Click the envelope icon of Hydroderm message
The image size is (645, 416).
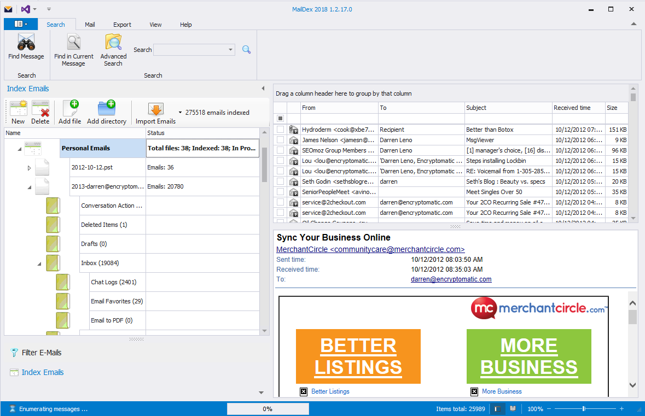(x=294, y=130)
